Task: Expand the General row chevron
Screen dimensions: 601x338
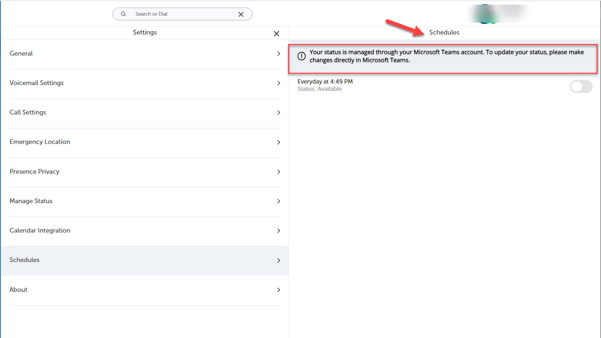Action: coord(278,54)
